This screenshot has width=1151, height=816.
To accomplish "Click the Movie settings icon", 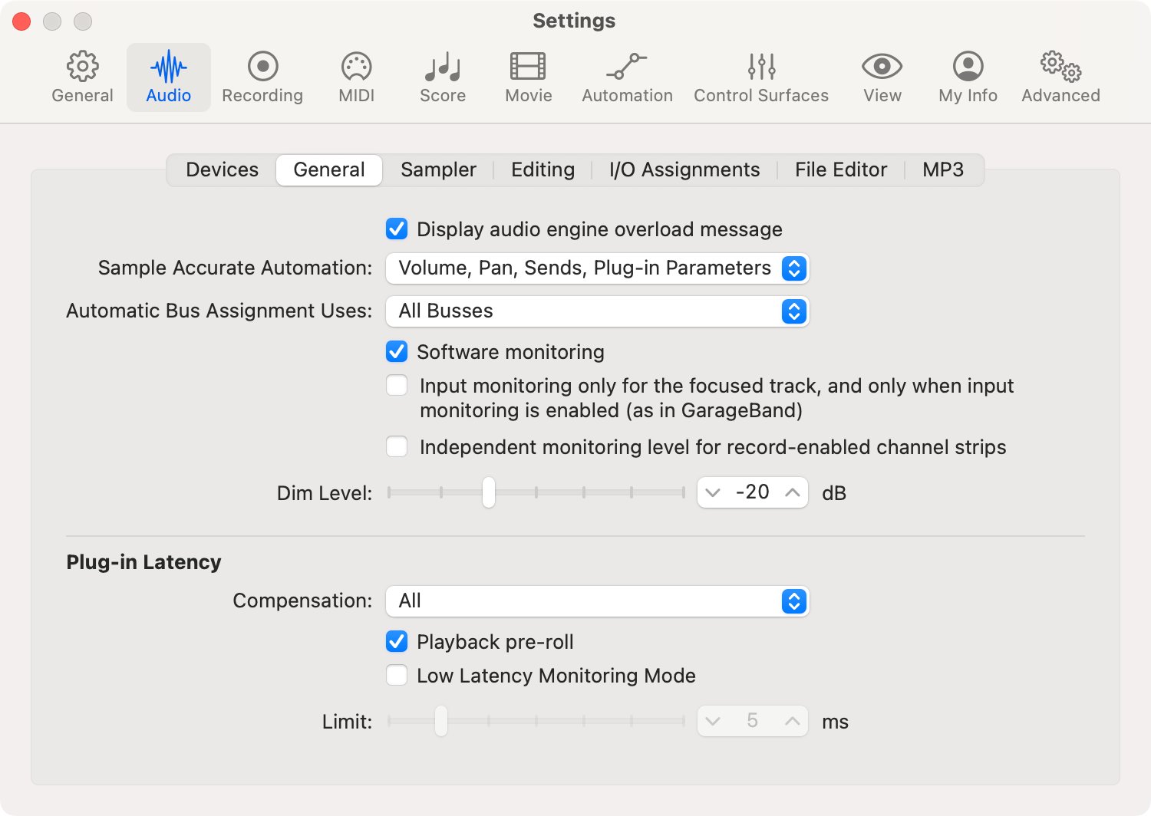I will pos(528,75).
